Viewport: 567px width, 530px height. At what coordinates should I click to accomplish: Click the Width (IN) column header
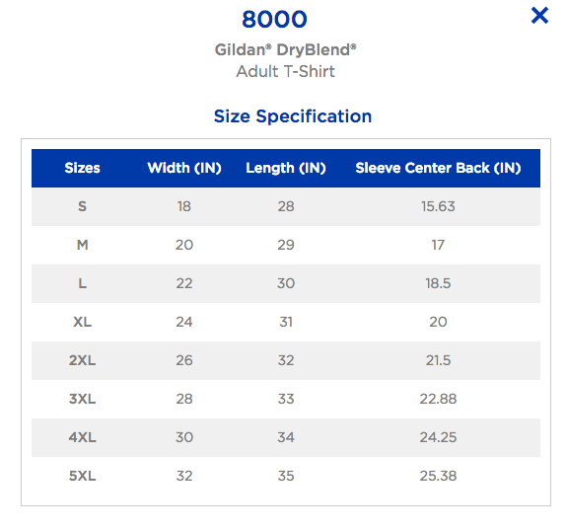(x=184, y=168)
